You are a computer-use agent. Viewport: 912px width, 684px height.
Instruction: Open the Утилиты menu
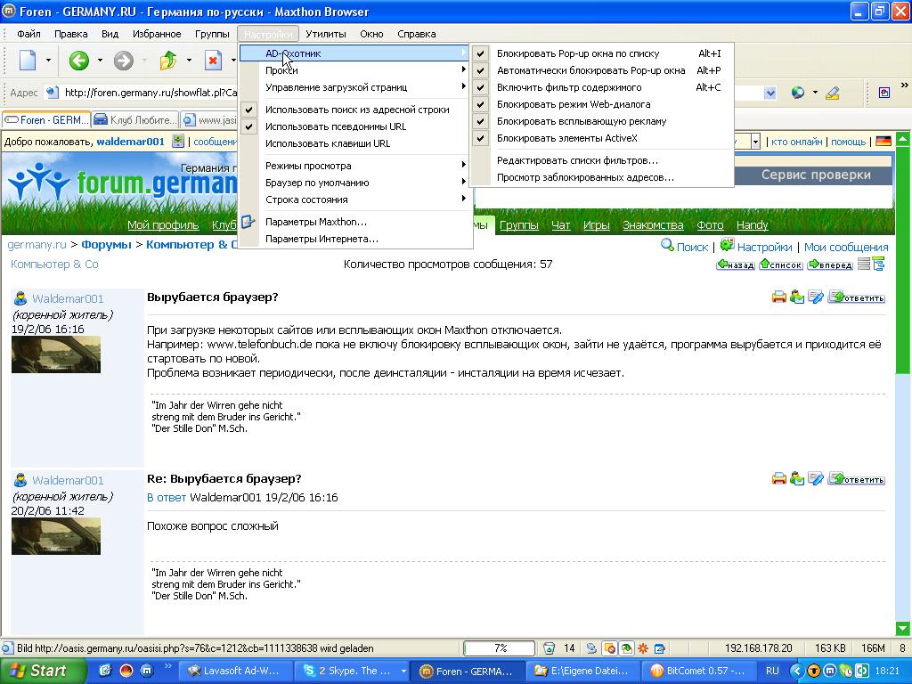(x=326, y=34)
